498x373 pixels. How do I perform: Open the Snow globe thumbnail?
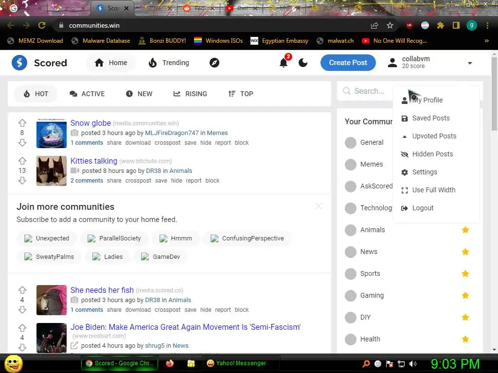coord(52,133)
